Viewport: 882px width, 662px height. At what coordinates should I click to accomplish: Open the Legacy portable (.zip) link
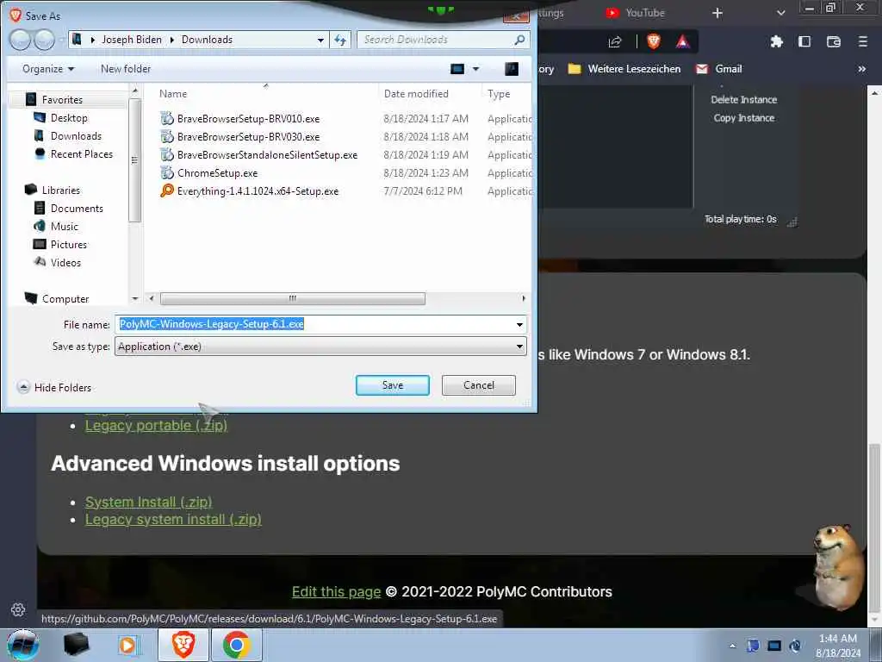pos(156,426)
